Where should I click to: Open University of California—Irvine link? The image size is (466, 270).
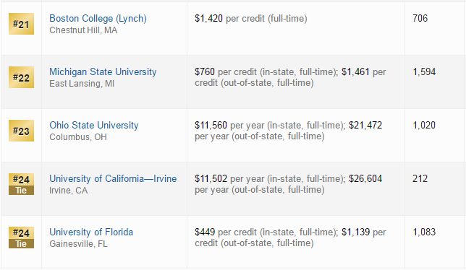113,178
